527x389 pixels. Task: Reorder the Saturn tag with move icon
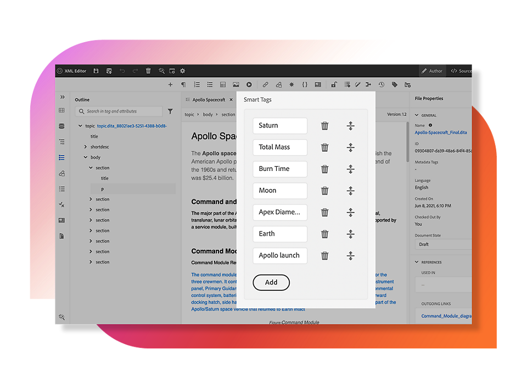351,126
